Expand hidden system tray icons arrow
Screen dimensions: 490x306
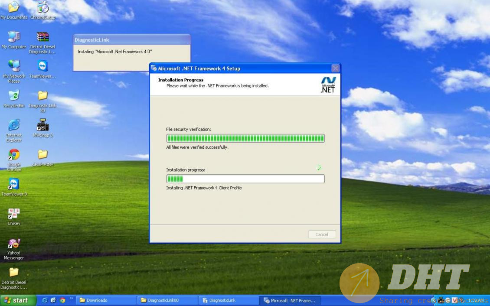433,300
